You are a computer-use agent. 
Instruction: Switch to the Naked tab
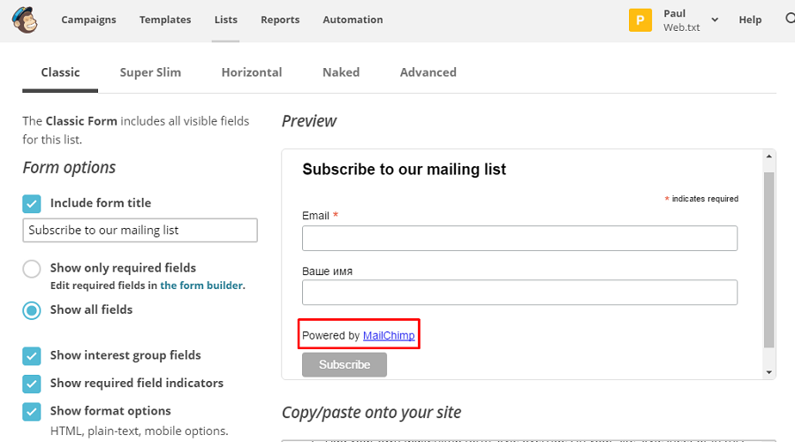tap(341, 72)
